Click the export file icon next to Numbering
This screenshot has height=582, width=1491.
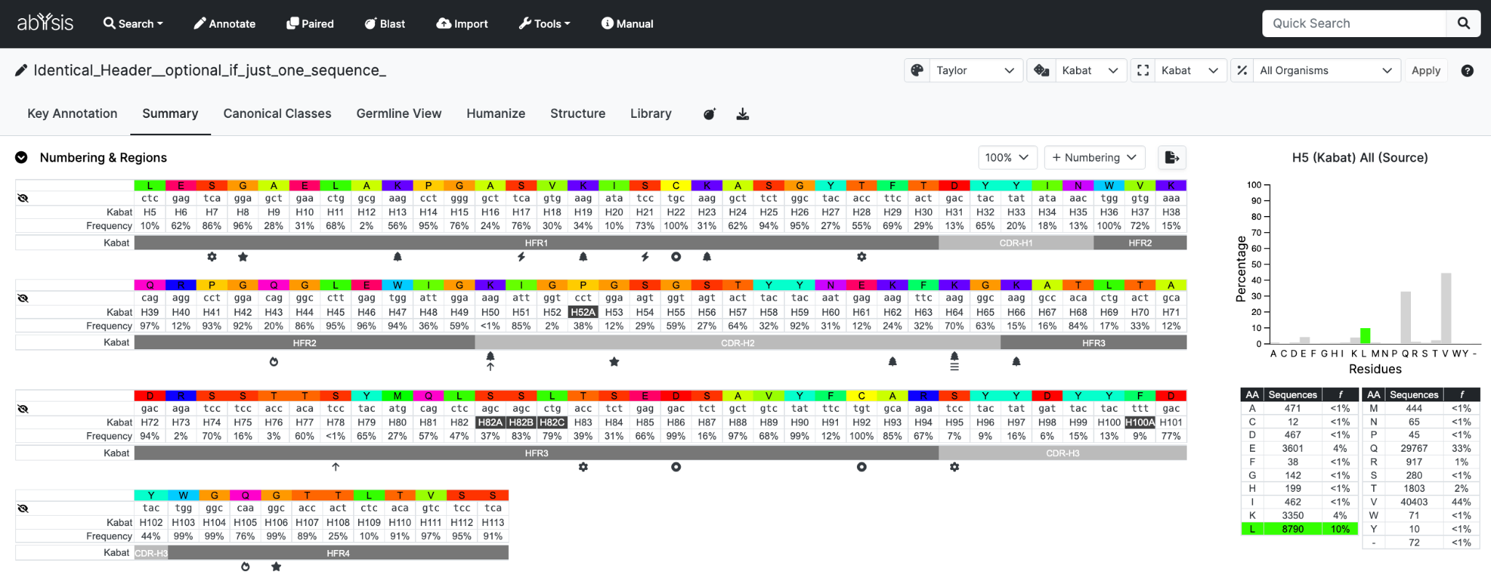coord(1172,158)
